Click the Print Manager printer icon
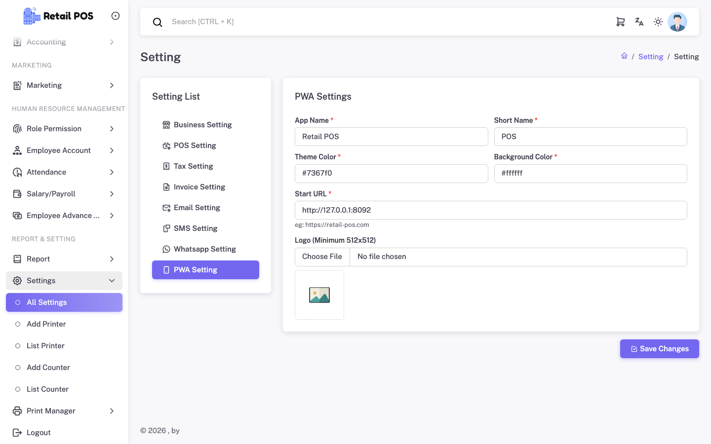The width and height of the screenshot is (711, 444). pyautogui.click(x=17, y=411)
